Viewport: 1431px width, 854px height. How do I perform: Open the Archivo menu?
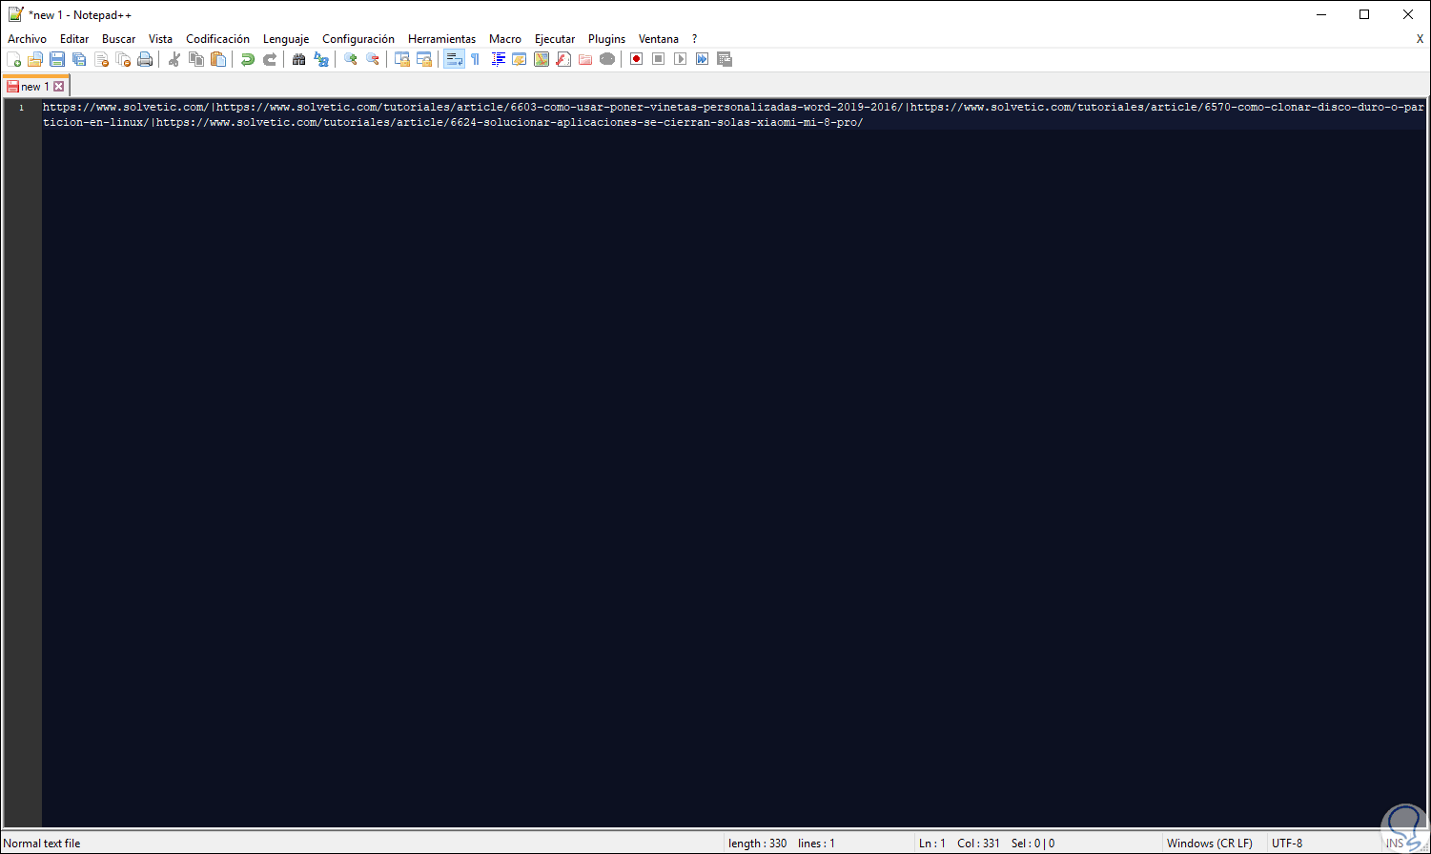(27, 39)
